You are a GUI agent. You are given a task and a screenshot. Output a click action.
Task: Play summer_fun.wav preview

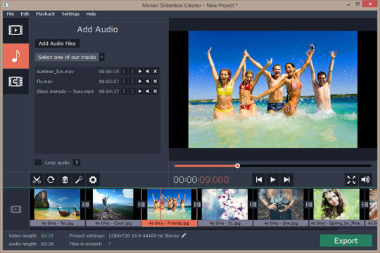click(x=140, y=72)
